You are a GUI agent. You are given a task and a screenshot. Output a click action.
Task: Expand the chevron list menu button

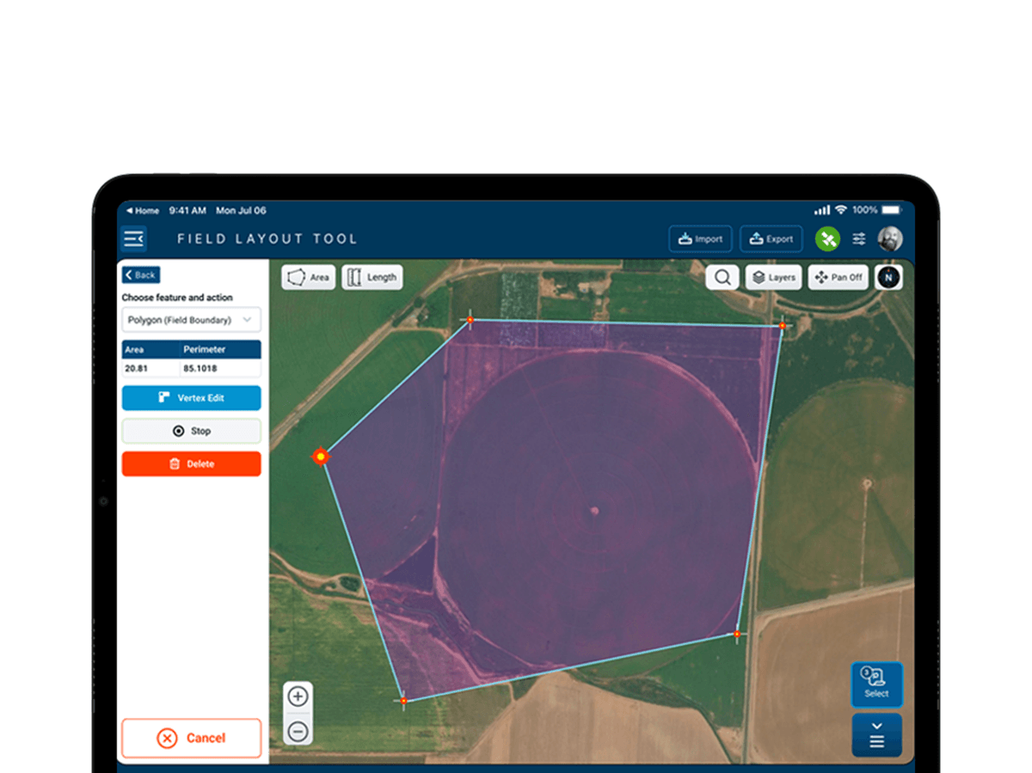coord(876,735)
